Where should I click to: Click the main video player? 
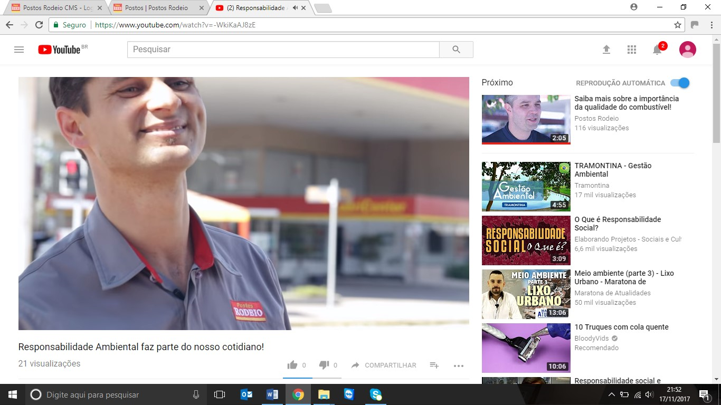244,204
